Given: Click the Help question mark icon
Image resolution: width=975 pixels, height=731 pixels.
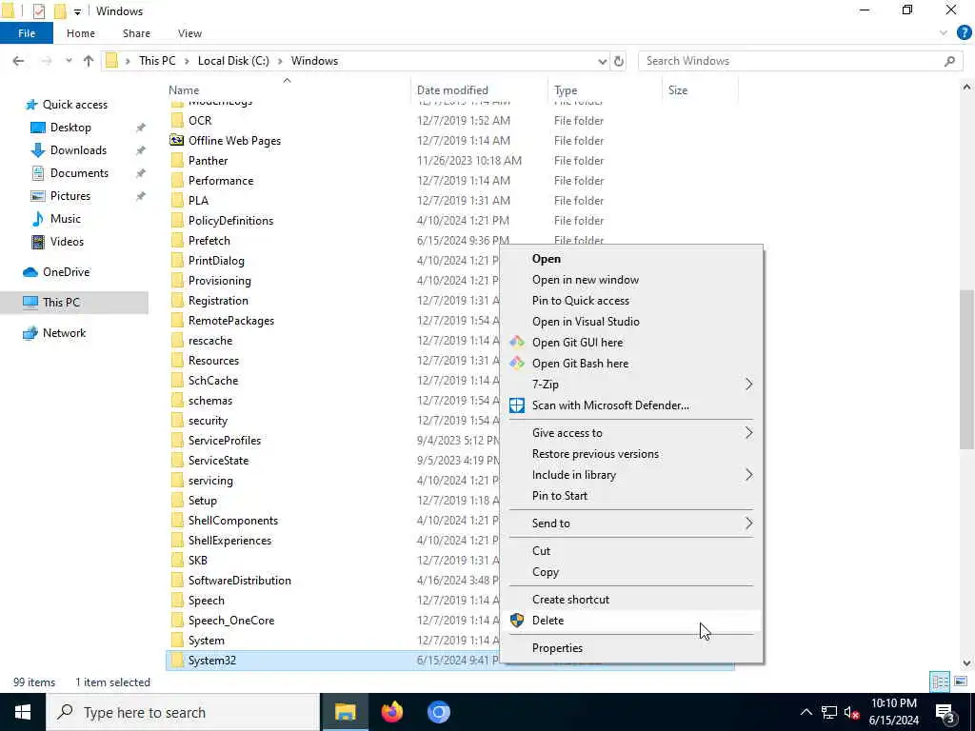Looking at the screenshot, I should pos(964,33).
